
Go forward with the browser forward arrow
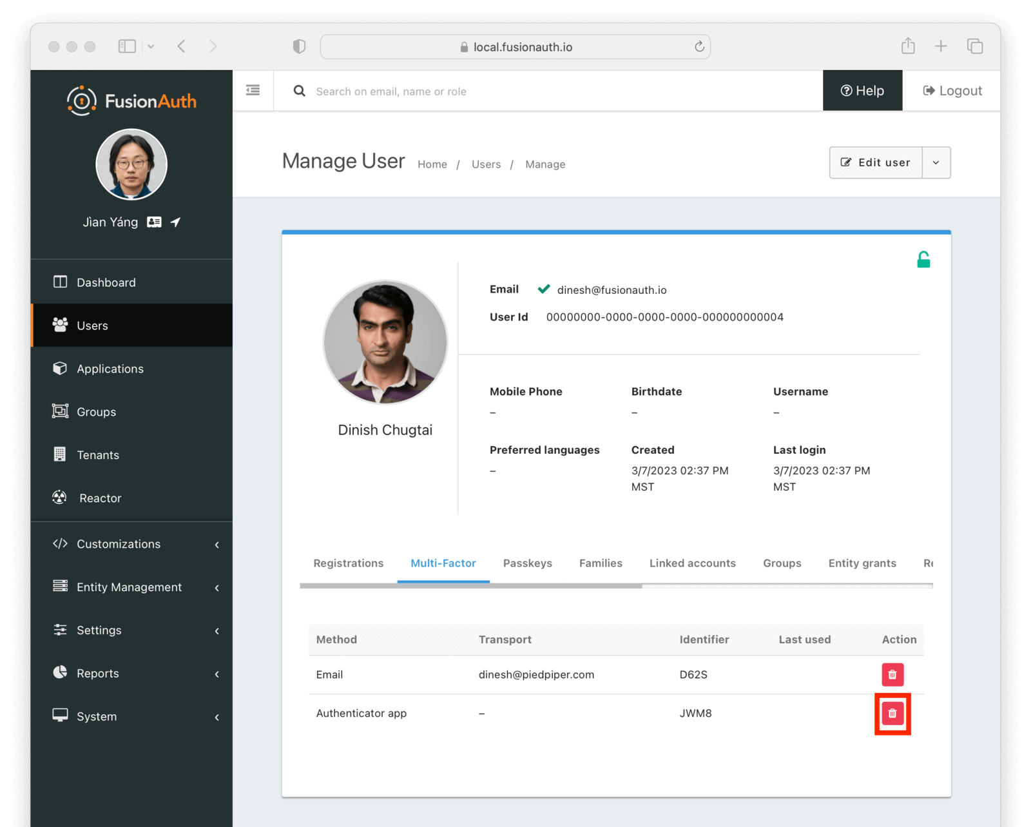[x=213, y=46]
